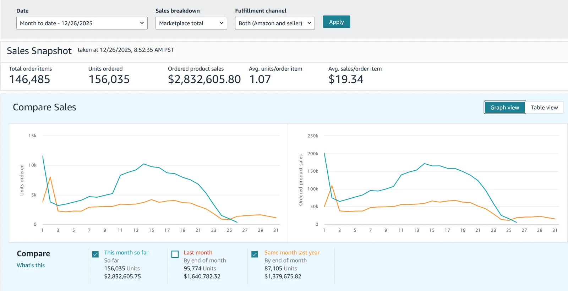Click the This month so far label
Image resolution: width=568 pixels, height=291 pixels.
[x=126, y=252]
